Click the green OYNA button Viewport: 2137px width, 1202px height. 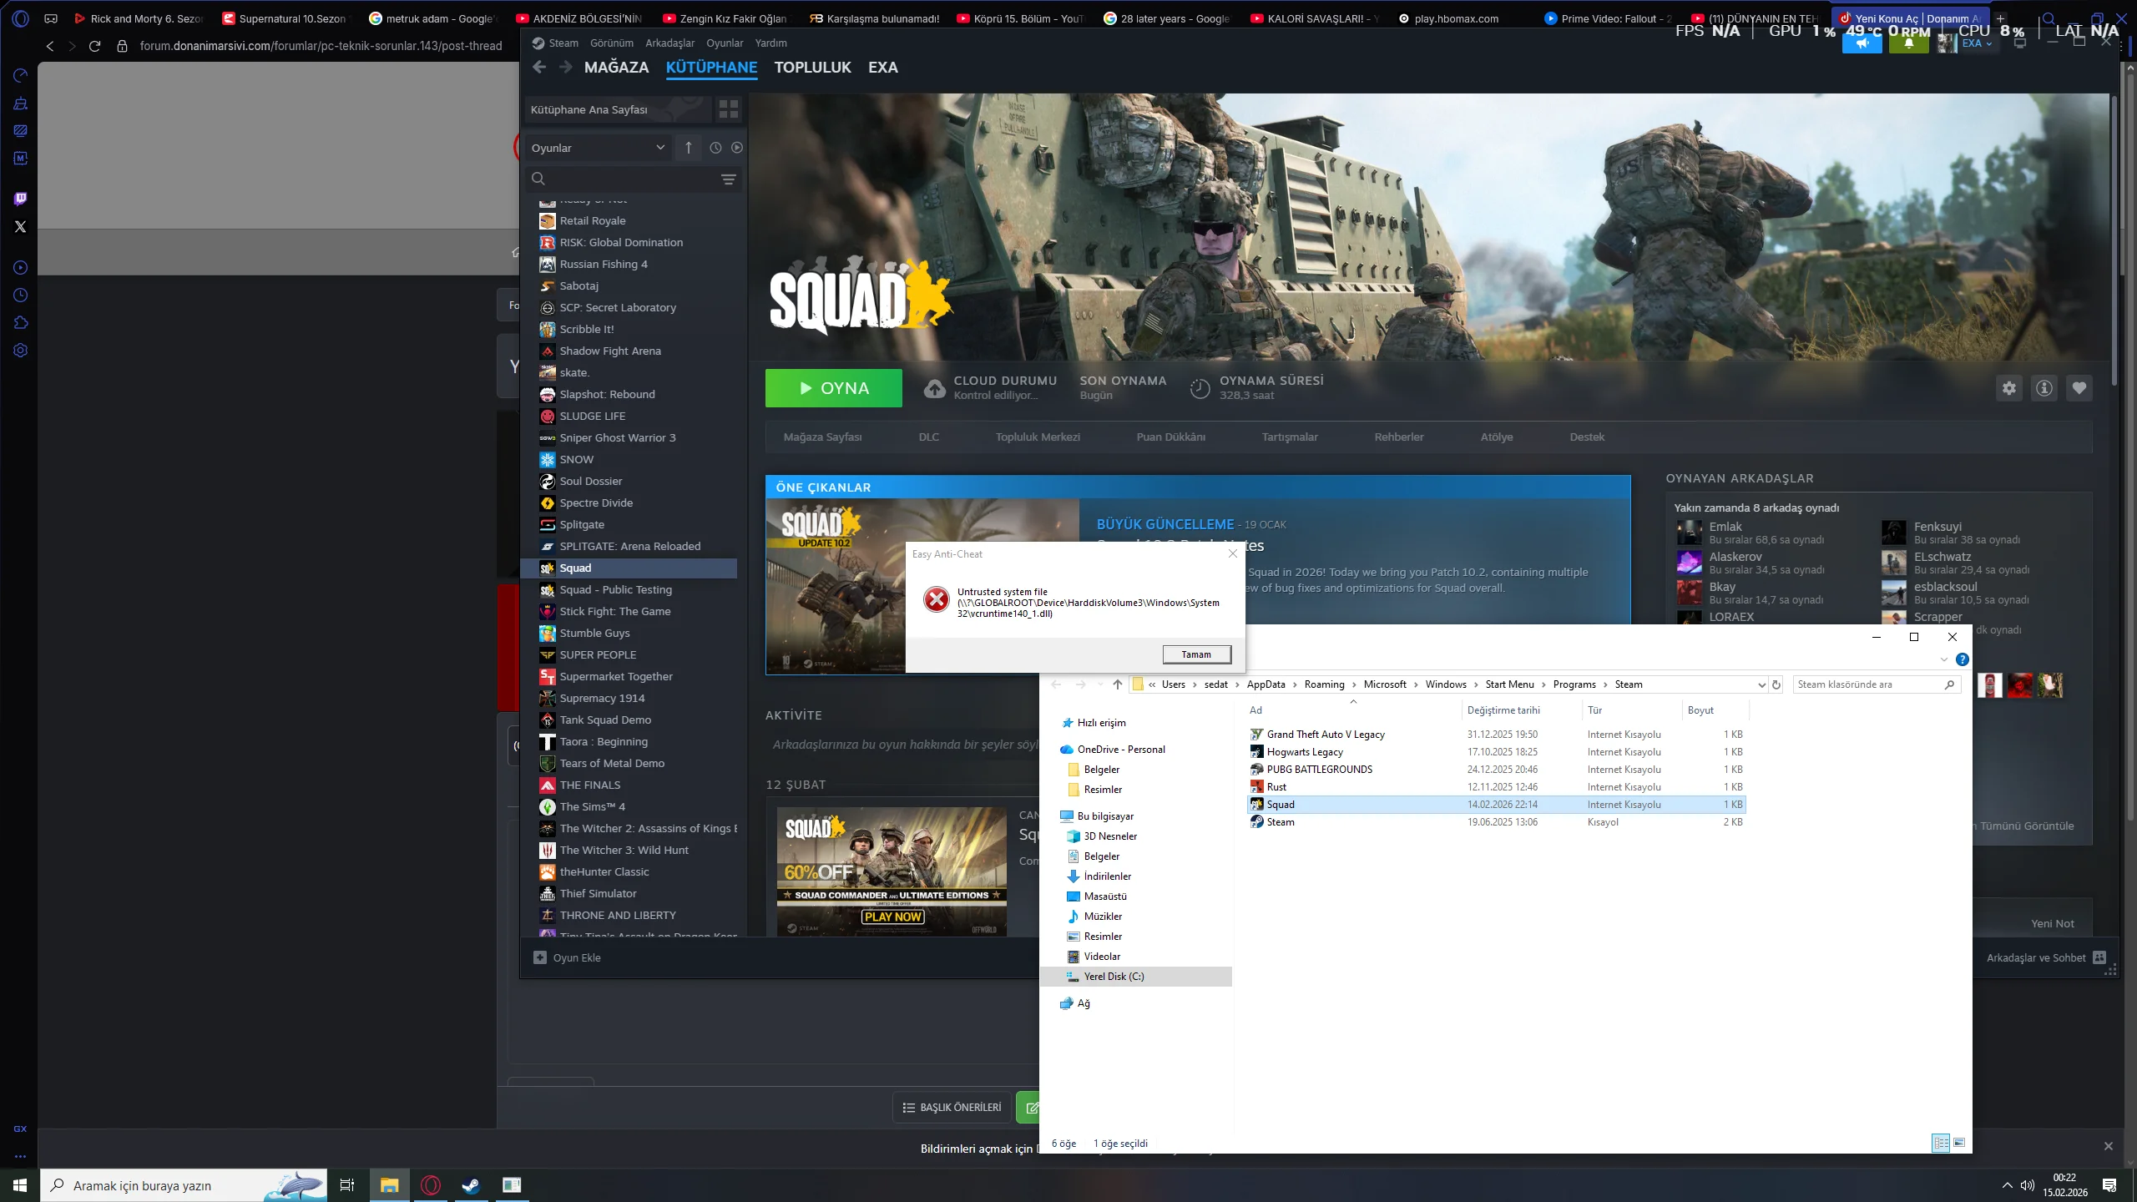[833, 388]
